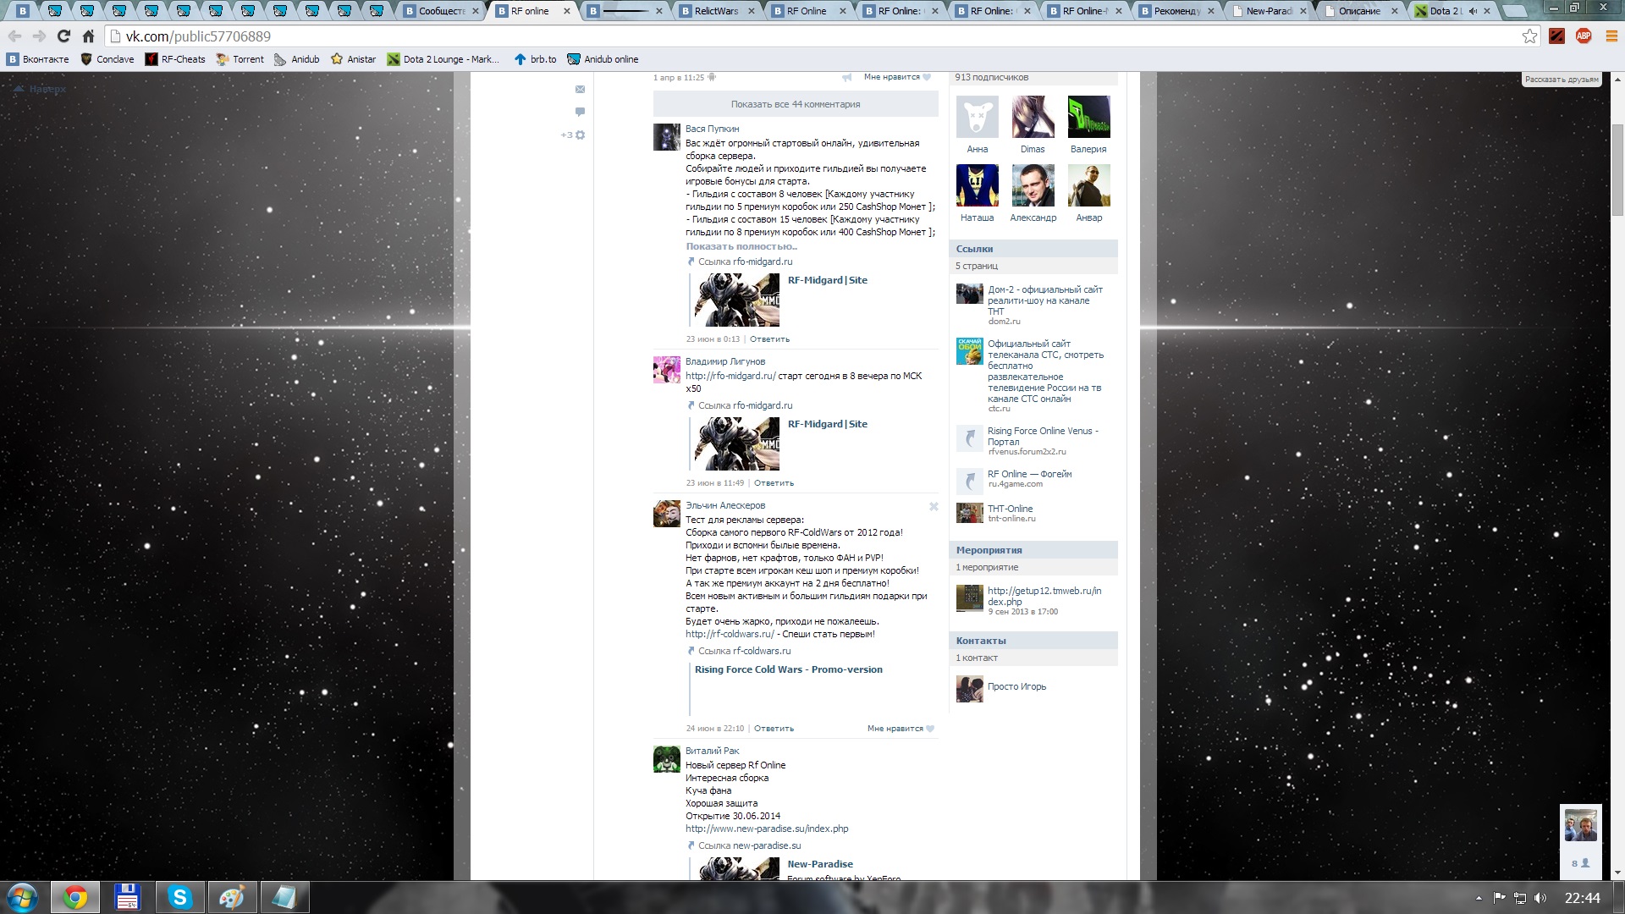Show hidden tray icons arrow
1625x914 pixels.
click(1479, 898)
